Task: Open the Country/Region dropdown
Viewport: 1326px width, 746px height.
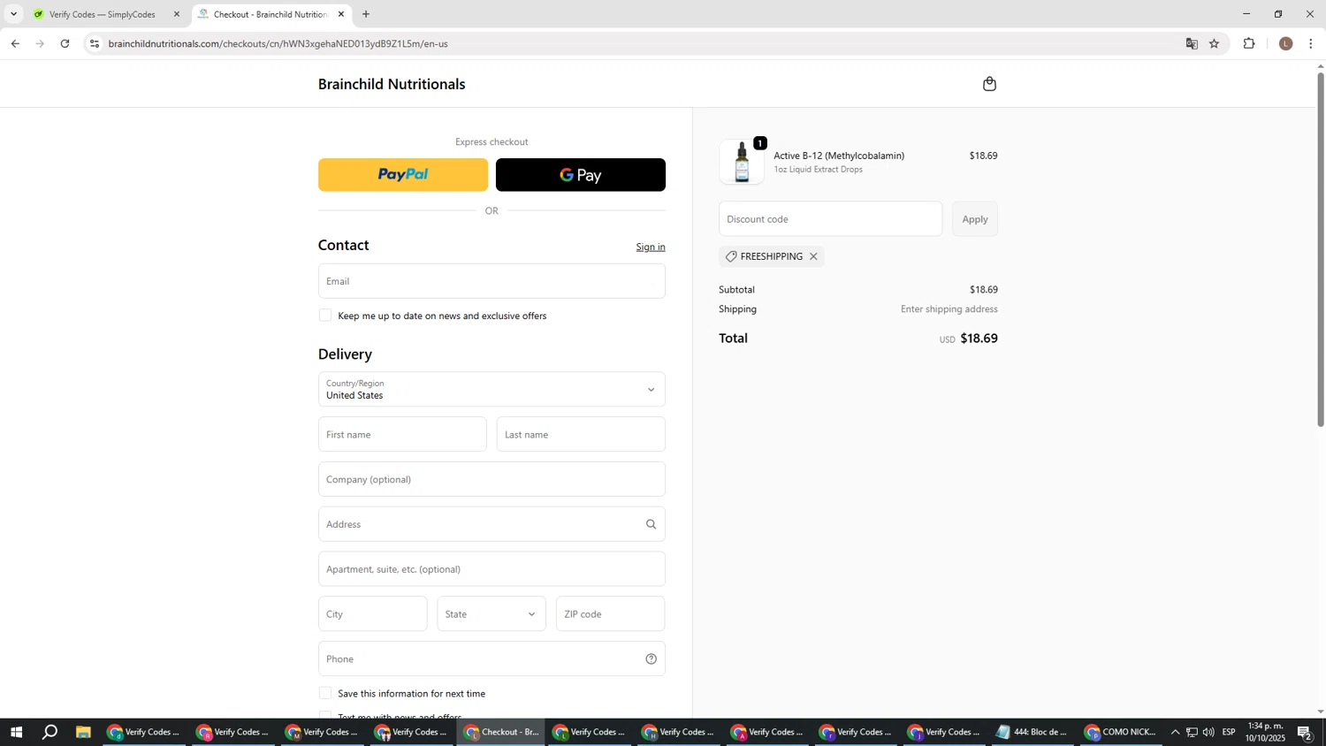Action: [492, 389]
